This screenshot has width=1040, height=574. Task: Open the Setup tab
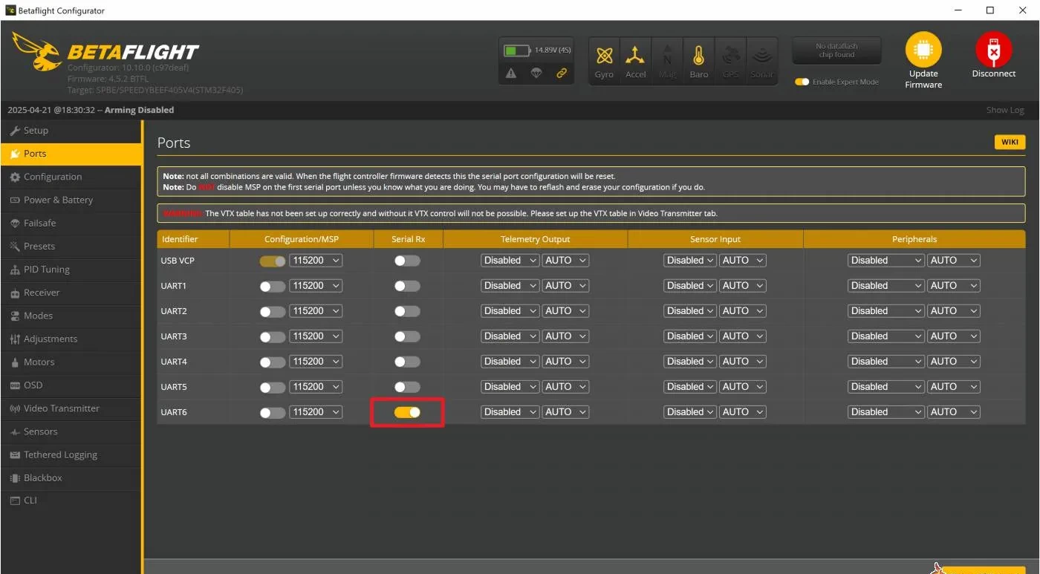click(x=71, y=131)
